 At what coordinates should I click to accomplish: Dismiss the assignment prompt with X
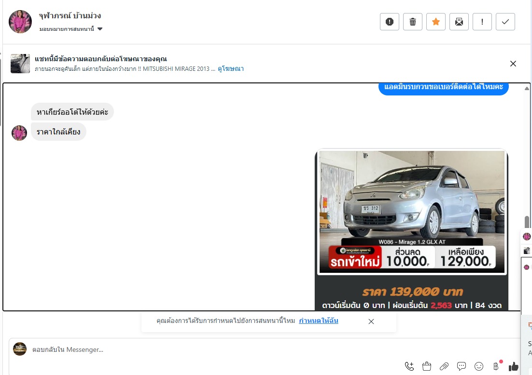(371, 321)
